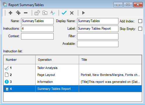Click into the Name field
145x105 pixels.
[37, 21]
